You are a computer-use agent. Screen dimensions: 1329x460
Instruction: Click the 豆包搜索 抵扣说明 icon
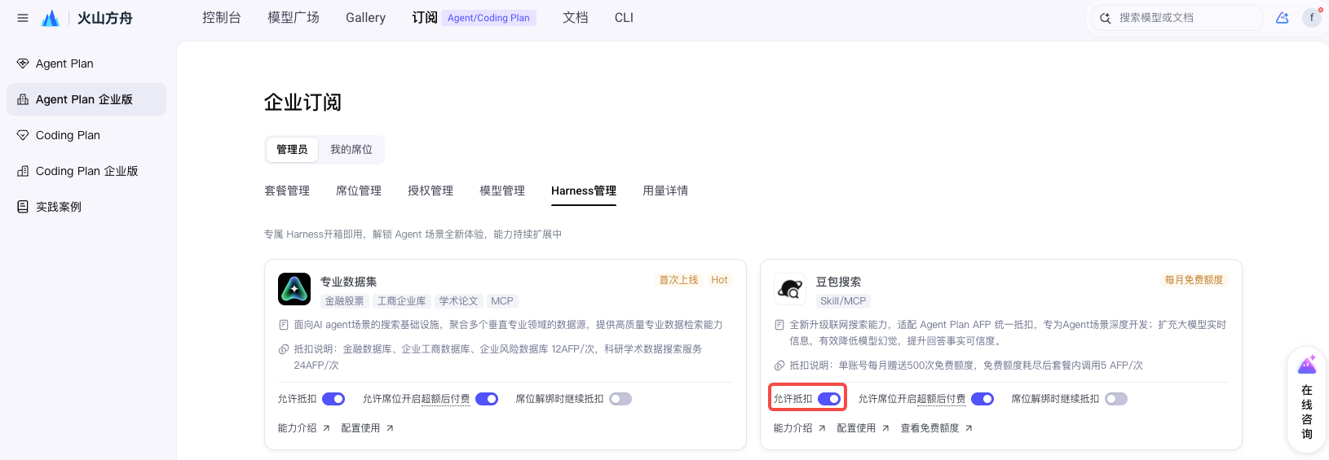[779, 366]
